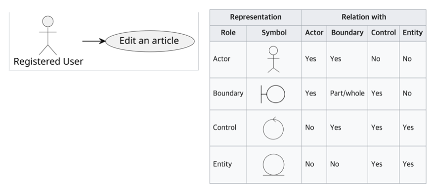The height and width of the screenshot is (188, 433).
Task: Select the Control circular arrow symbol
Action: click(x=273, y=128)
